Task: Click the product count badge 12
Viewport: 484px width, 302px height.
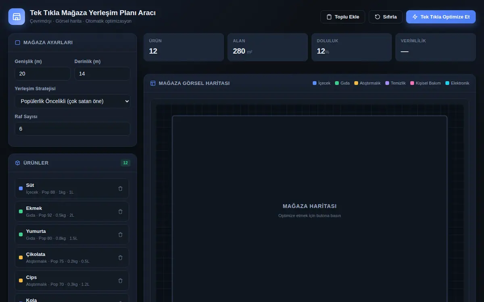Action: click(125, 163)
